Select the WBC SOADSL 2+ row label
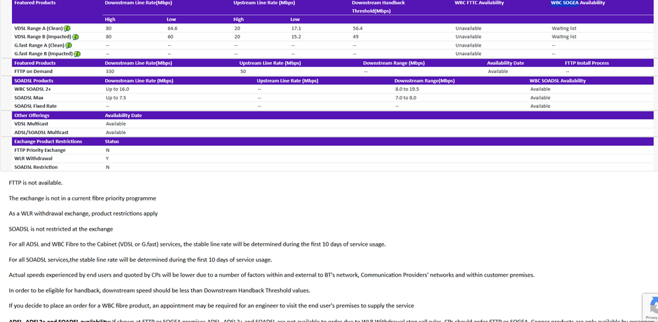 click(x=33, y=89)
